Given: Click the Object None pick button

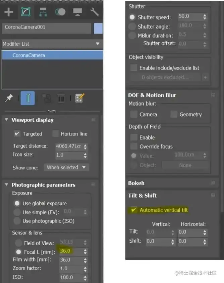Looking at the screenshot, I should point(185,165).
